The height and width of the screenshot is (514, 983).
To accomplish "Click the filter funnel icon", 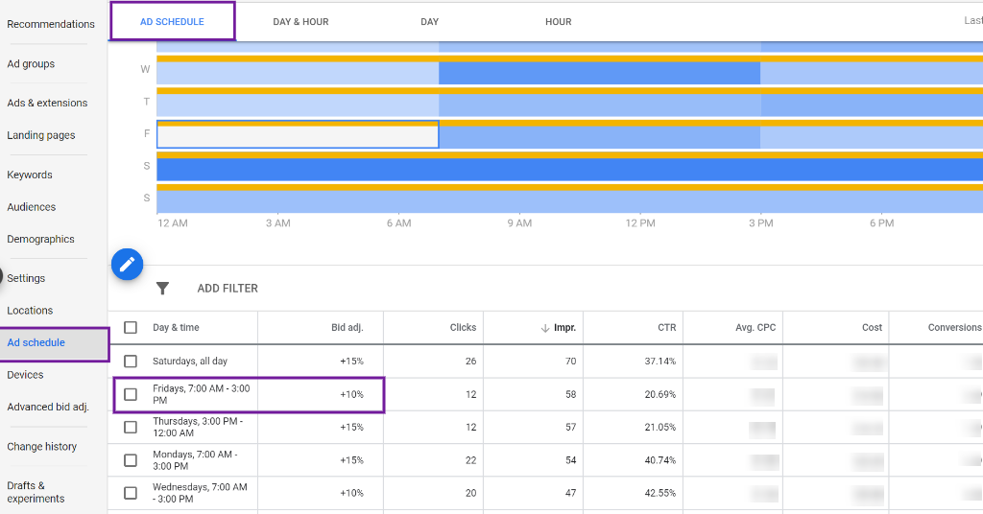I will 163,289.
